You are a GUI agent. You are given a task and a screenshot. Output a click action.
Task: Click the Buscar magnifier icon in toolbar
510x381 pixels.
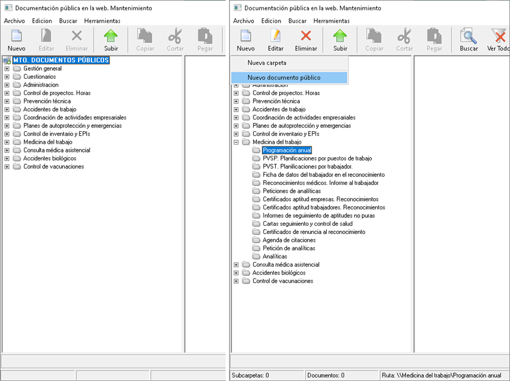[x=469, y=37]
